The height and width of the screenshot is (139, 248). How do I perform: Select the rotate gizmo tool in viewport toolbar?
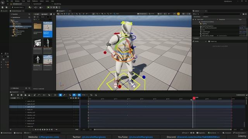point(67,14)
